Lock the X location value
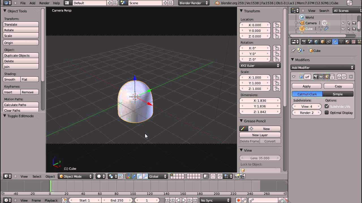 pos(277,25)
